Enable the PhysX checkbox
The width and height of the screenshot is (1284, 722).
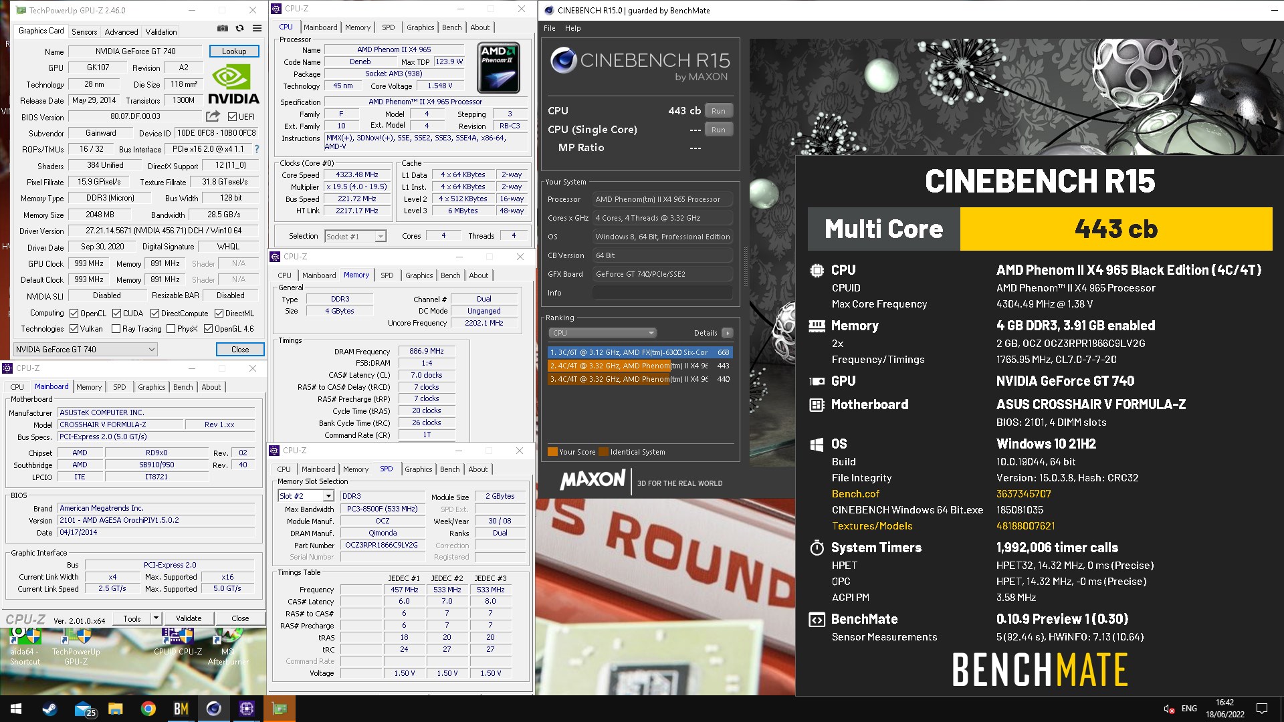[171, 329]
